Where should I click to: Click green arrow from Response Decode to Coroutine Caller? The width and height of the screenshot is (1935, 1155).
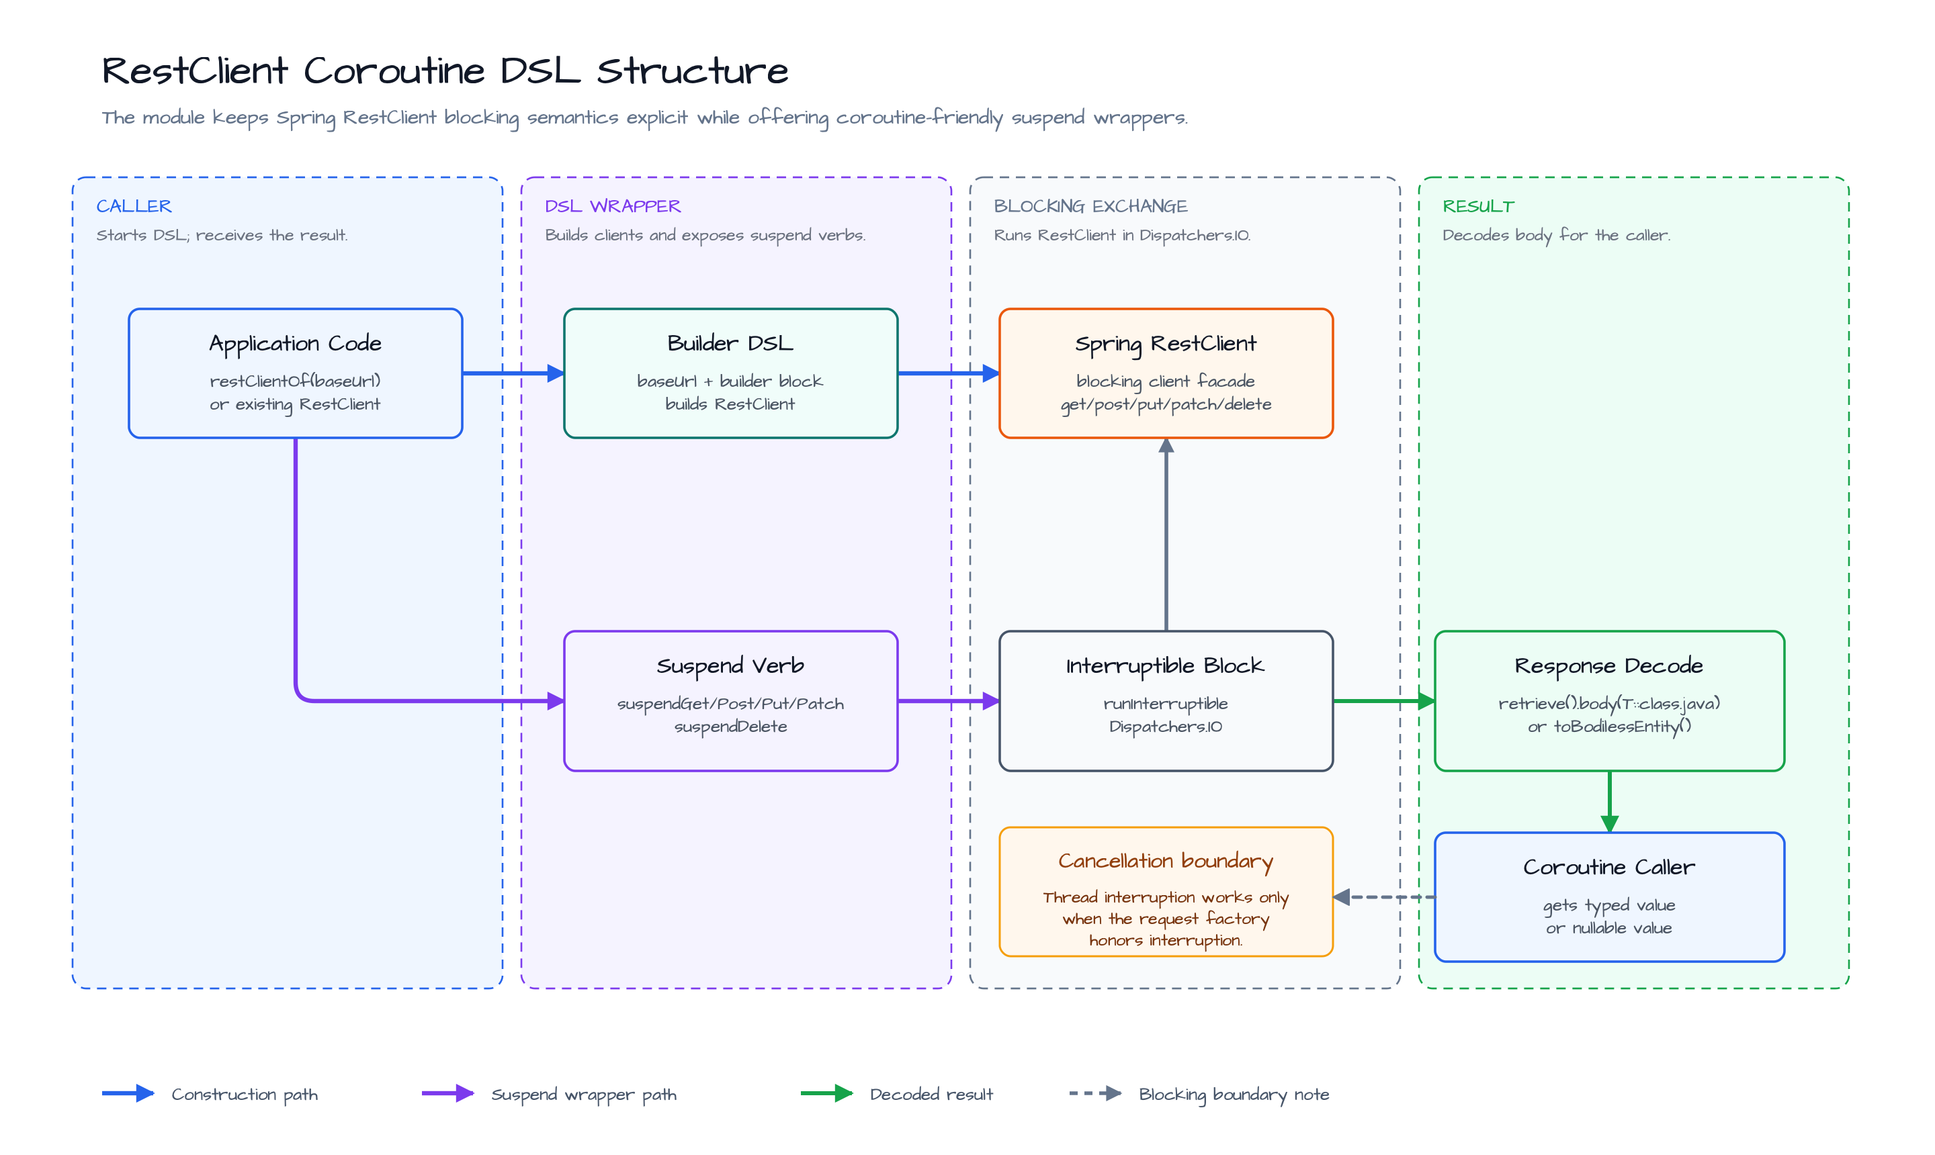[1610, 802]
